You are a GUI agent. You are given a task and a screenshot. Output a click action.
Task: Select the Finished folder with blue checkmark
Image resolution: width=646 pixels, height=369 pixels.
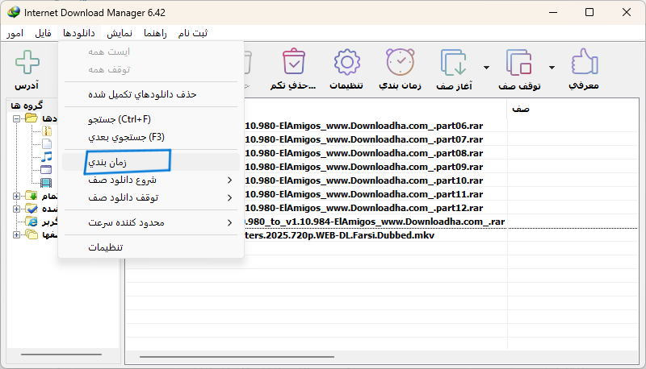(31, 209)
